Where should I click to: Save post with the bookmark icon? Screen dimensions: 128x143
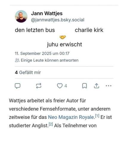tap(84, 86)
